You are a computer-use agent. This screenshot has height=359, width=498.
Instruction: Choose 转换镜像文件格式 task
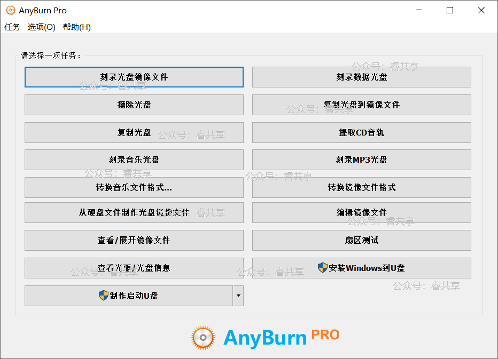point(362,187)
